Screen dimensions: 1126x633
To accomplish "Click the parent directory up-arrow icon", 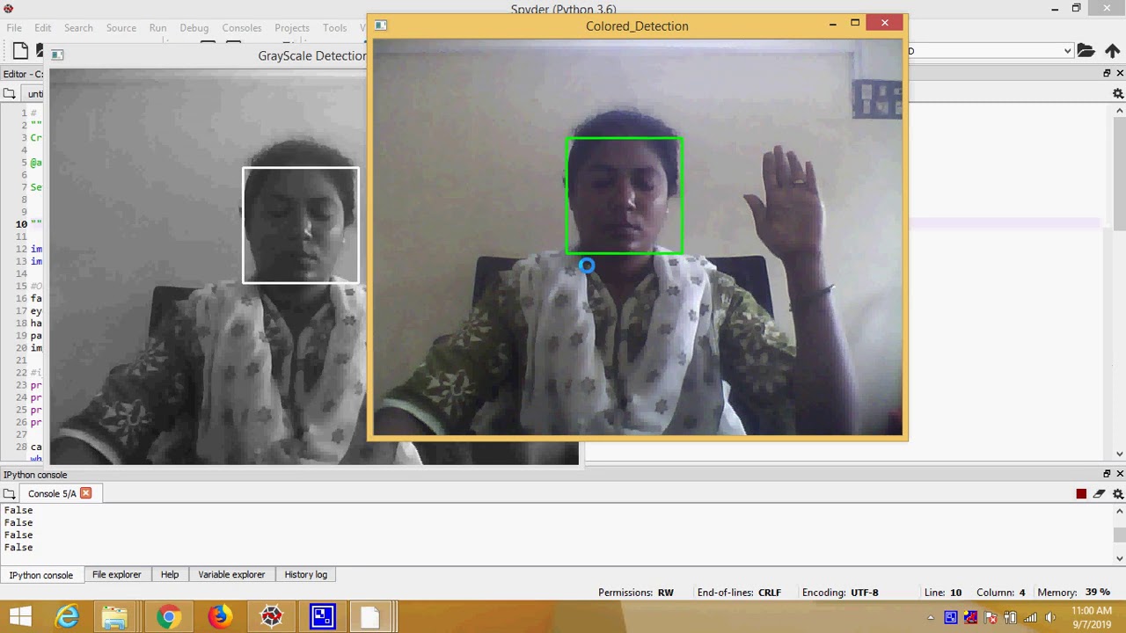I will coord(1112,51).
